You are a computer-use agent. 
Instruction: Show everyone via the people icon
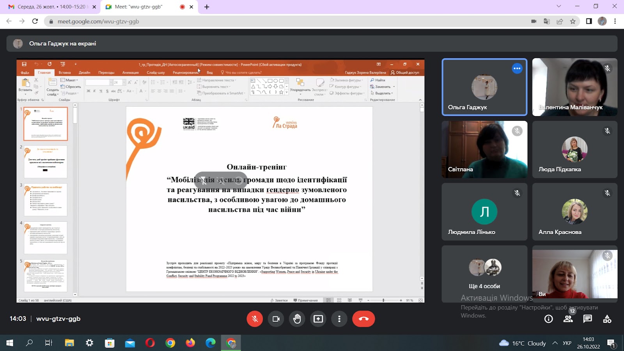568,319
